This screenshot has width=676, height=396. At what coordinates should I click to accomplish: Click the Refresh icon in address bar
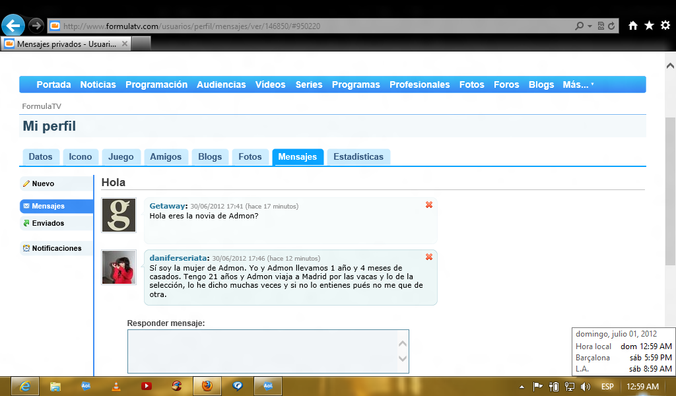click(x=611, y=26)
